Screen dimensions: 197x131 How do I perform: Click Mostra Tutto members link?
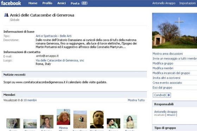coord(136,100)
